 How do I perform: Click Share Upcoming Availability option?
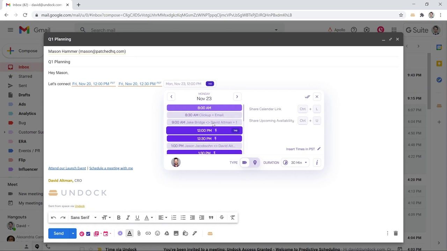click(x=271, y=121)
